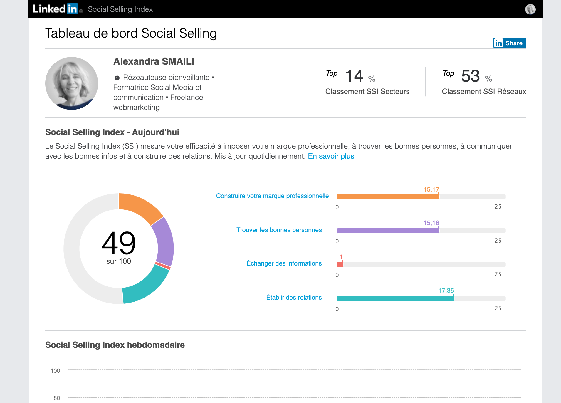Image resolution: width=561 pixels, height=403 pixels.
Task: Click the Alexandra SMAILI name heading
Action: tap(154, 61)
